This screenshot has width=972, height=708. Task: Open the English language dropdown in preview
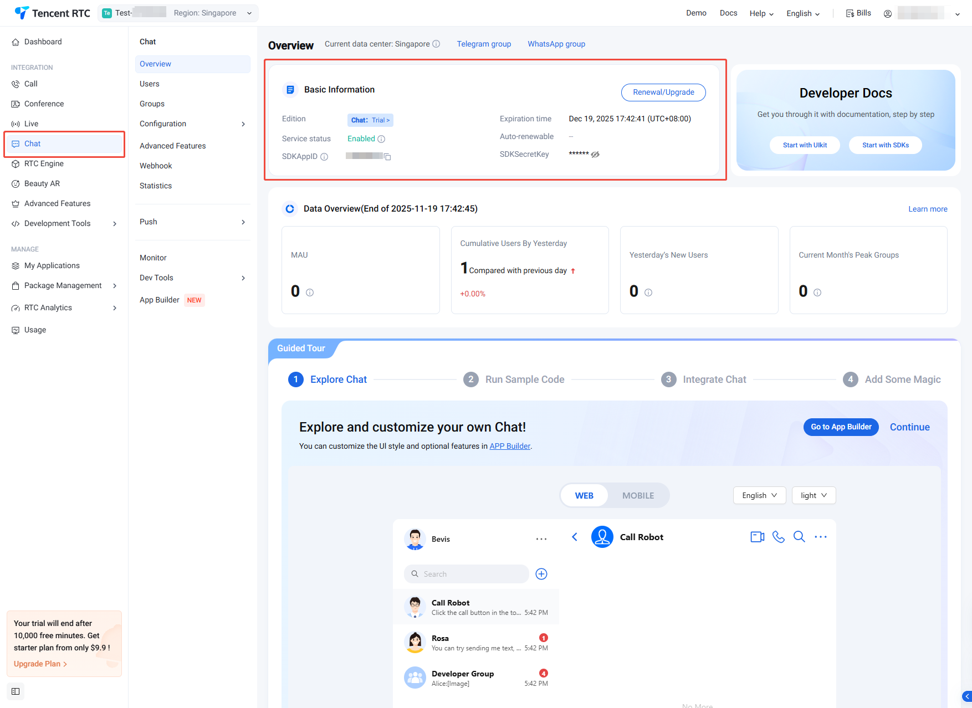coord(759,495)
